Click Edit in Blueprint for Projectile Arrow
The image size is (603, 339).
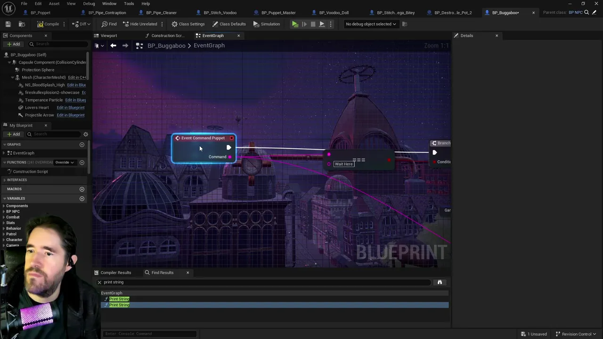tap(71, 115)
